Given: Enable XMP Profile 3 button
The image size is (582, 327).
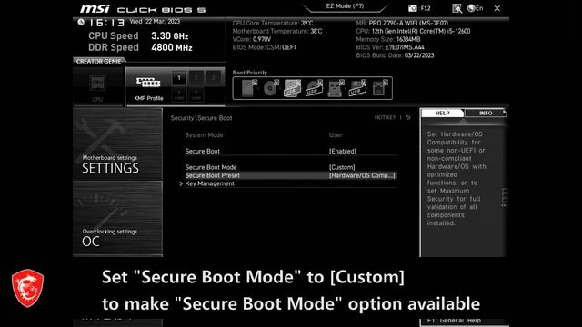Looking at the screenshot, I should 213,78.
